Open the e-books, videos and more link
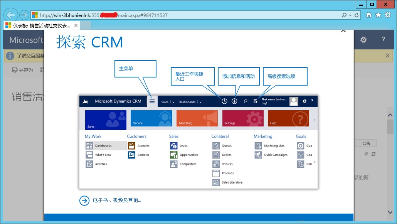This screenshot has height=224, width=397. 117,200
